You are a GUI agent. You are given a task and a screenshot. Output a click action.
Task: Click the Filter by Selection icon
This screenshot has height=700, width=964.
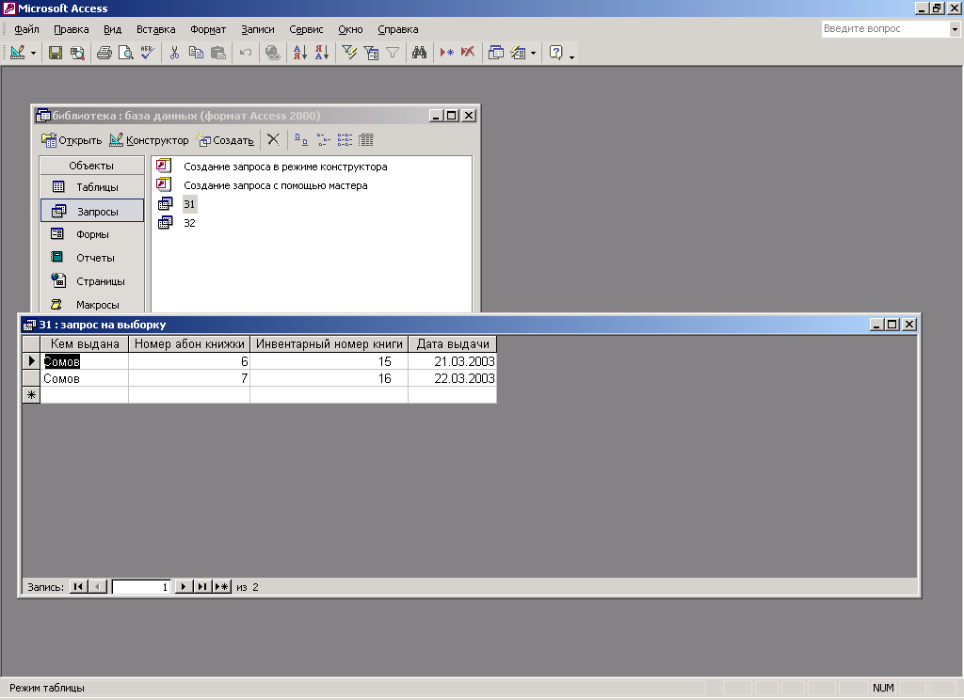point(349,53)
